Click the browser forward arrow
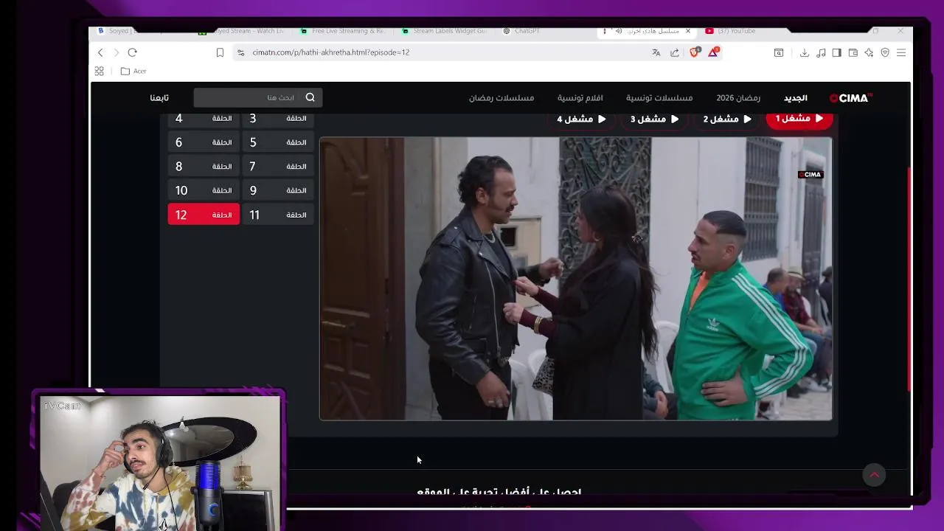Image resolution: width=944 pixels, height=531 pixels. pos(116,52)
